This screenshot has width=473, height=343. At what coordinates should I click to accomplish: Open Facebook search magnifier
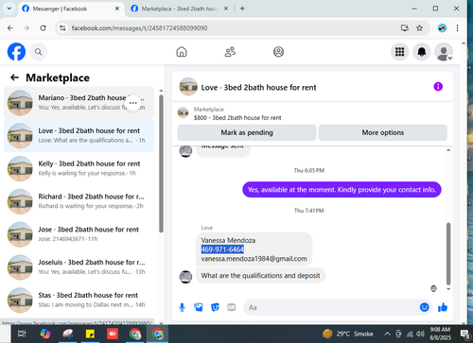tap(39, 52)
